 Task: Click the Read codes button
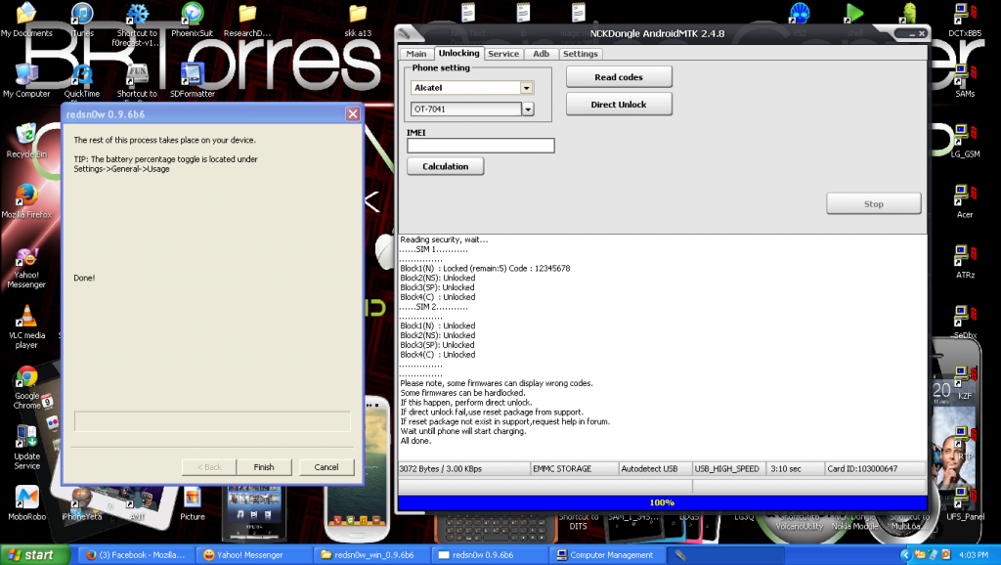(619, 77)
